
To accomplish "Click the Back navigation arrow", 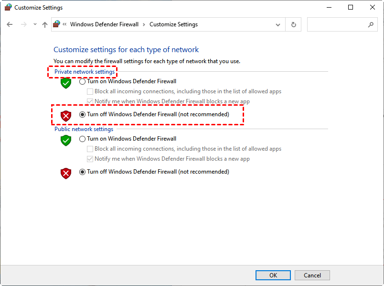I will tap(10, 24).
